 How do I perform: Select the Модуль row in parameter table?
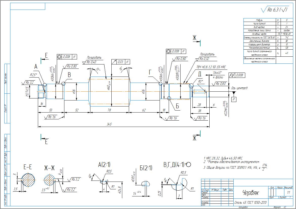tap(266, 20)
